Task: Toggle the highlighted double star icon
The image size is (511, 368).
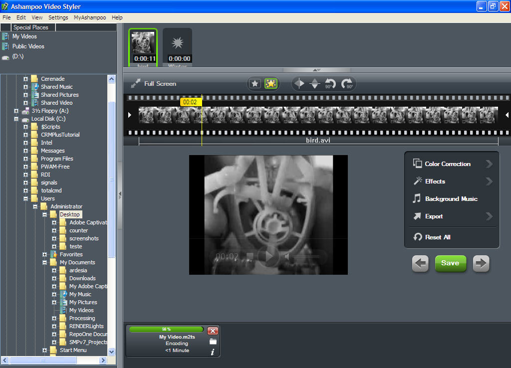Action: tap(271, 84)
